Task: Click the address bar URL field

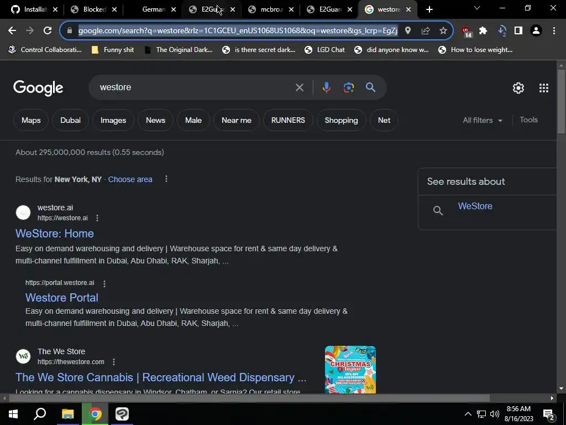Action: pyautogui.click(x=238, y=31)
